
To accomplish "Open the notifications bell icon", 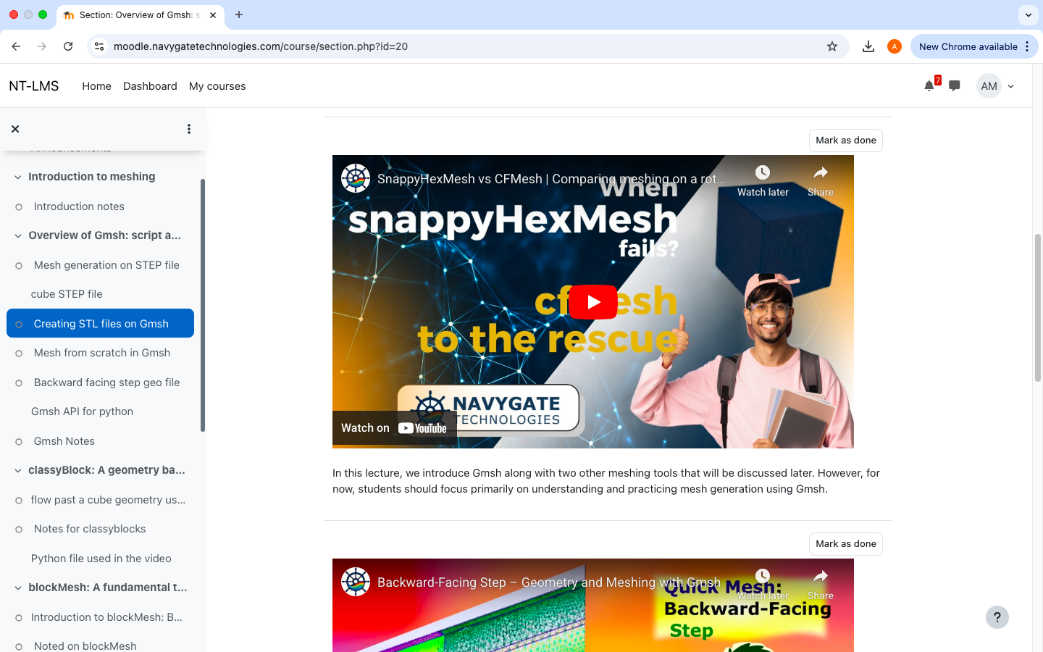I will [x=929, y=86].
